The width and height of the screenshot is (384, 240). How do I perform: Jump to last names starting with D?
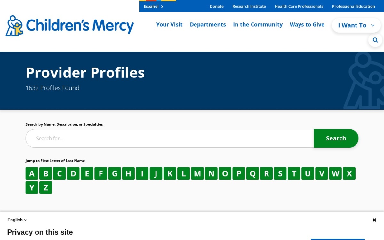73,173
